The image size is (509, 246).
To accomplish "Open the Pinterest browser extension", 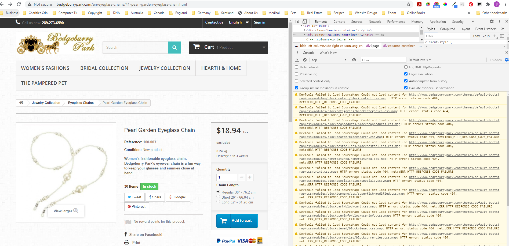I will tap(471, 4).
